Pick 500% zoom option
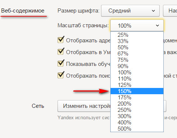 (x=137, y=129)
